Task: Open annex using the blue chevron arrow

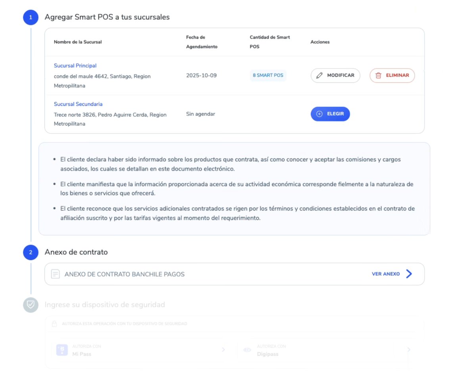Action: (409, 274)
